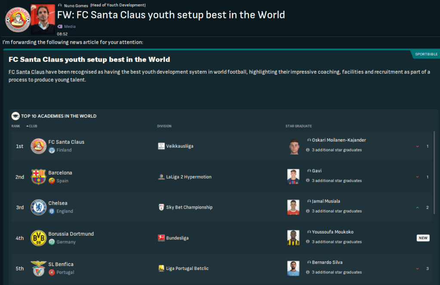Image resolution: width=440 pixels, height=285 pixels.
Task: Sort the table by Rank header
Action: coord(16,126)
